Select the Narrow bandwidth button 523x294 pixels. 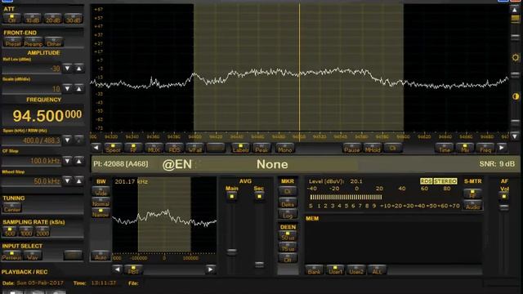[101, 213]
